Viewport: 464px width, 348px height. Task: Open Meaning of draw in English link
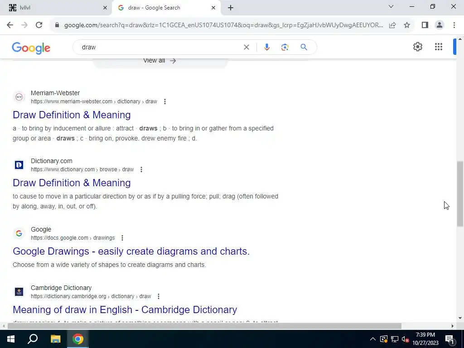tap(125, 309)
